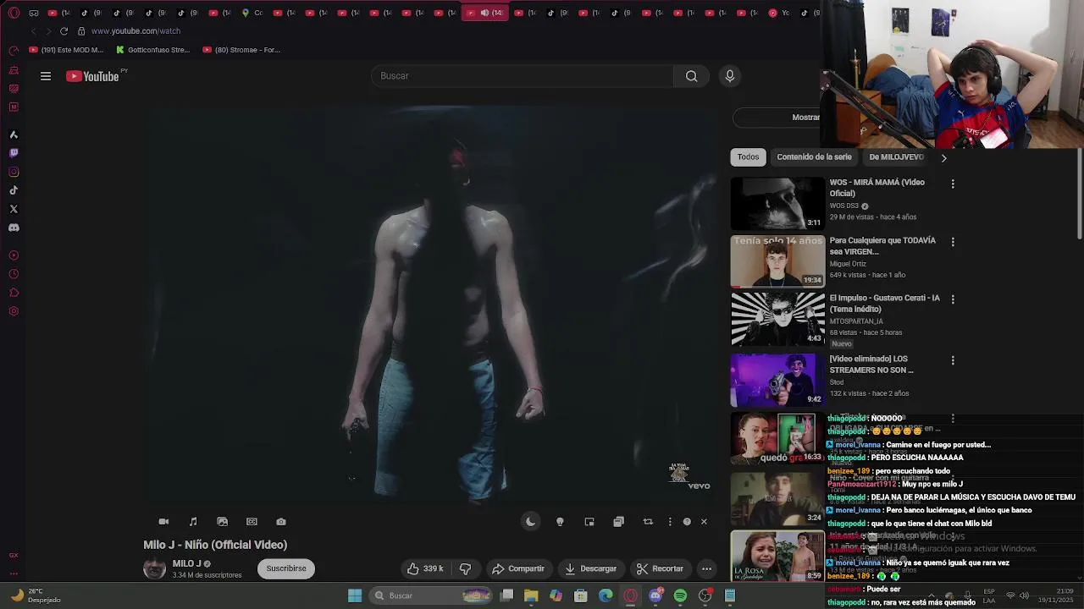This screenshot has width=1084, height=609.
Task: Like the video with 339 k likes
Action: click(x=425, y=568)
